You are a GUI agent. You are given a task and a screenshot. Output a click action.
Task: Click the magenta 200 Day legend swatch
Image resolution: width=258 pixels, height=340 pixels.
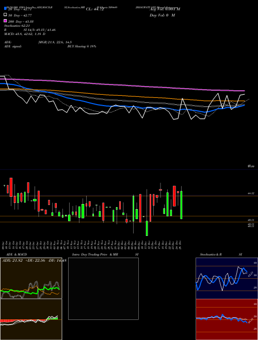6,21
